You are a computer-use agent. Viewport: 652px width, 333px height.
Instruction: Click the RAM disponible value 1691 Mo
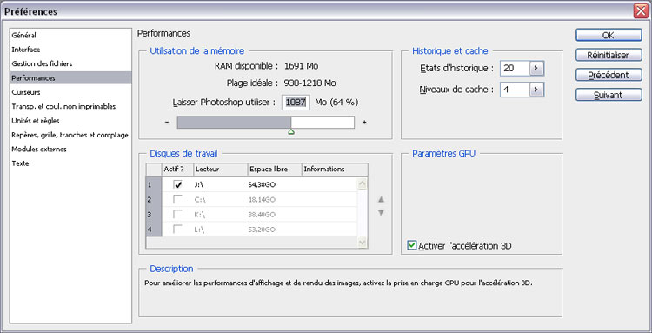(302, 66)
